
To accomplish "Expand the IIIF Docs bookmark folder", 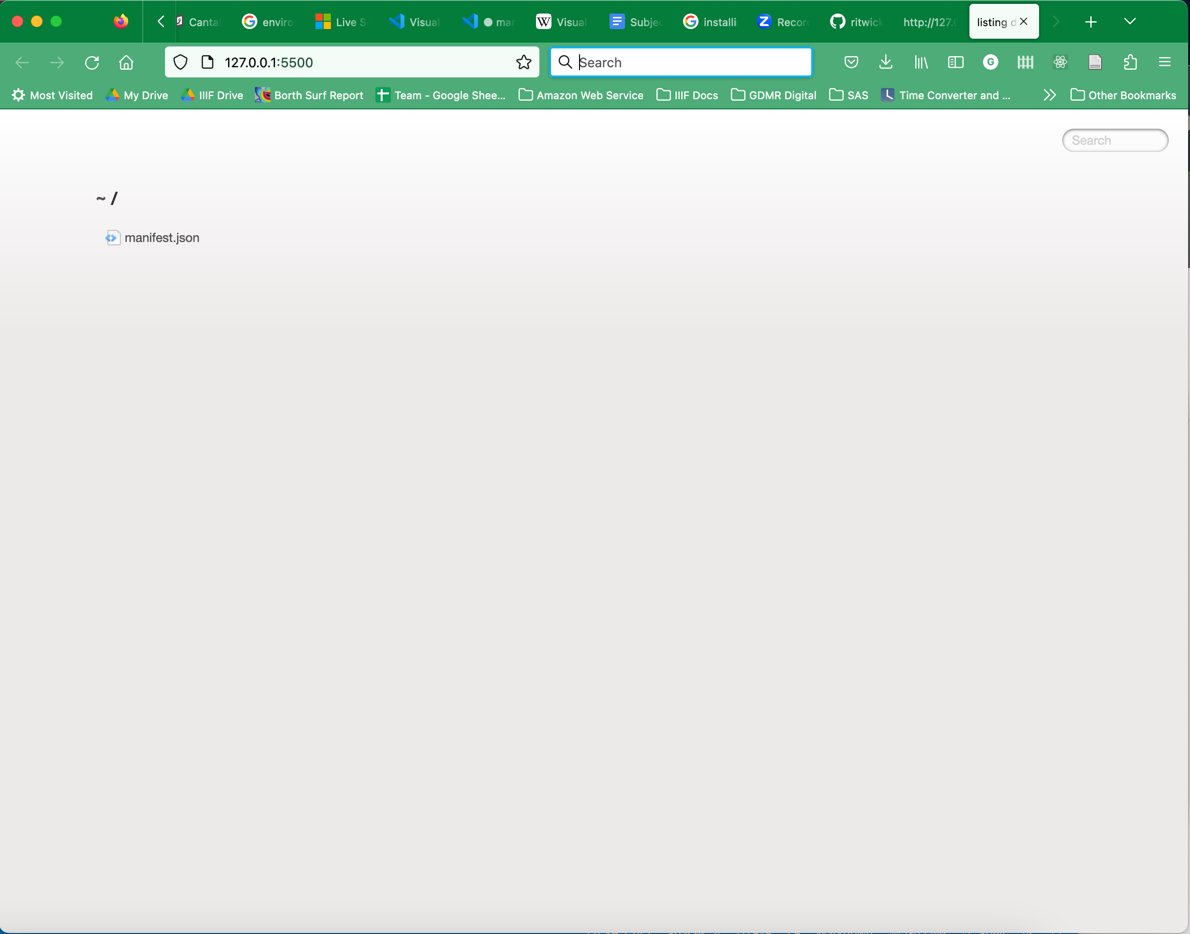I will pyautogui.click(x=687, y=95).
